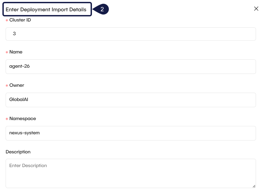
Task: Click inside the Name field showing agent-26
Action: (131, 66)
